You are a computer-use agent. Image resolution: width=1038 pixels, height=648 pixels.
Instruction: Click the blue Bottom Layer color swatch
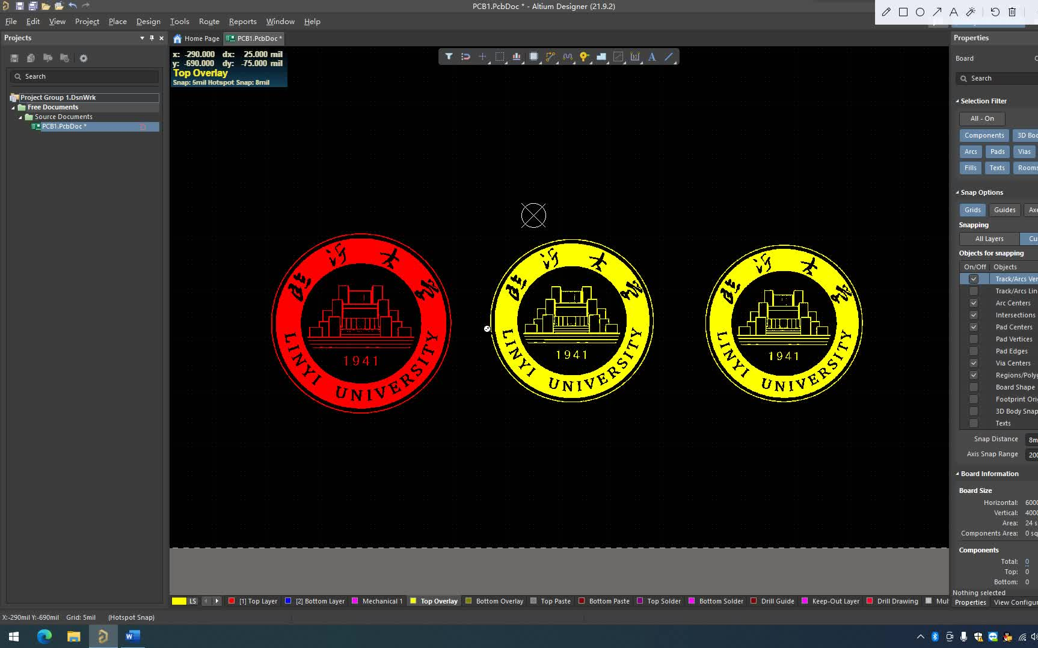point(288,601)
